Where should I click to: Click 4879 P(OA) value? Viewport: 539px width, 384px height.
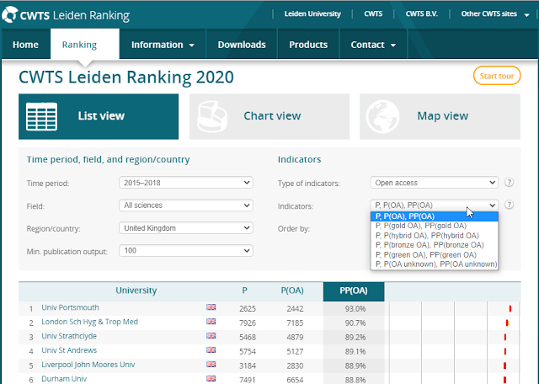pos(295,337)
